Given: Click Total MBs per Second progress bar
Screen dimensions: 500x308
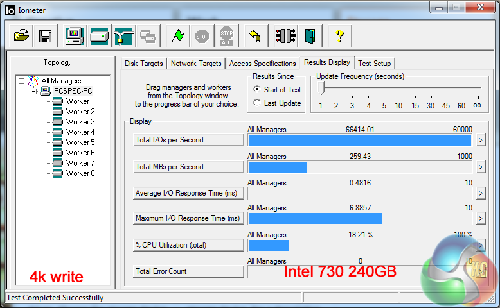Looking at the screenshot, I should tap(360, 167).
